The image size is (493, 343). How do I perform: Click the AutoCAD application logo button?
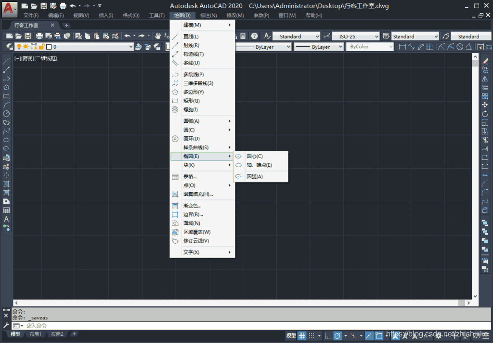point(9,9)
